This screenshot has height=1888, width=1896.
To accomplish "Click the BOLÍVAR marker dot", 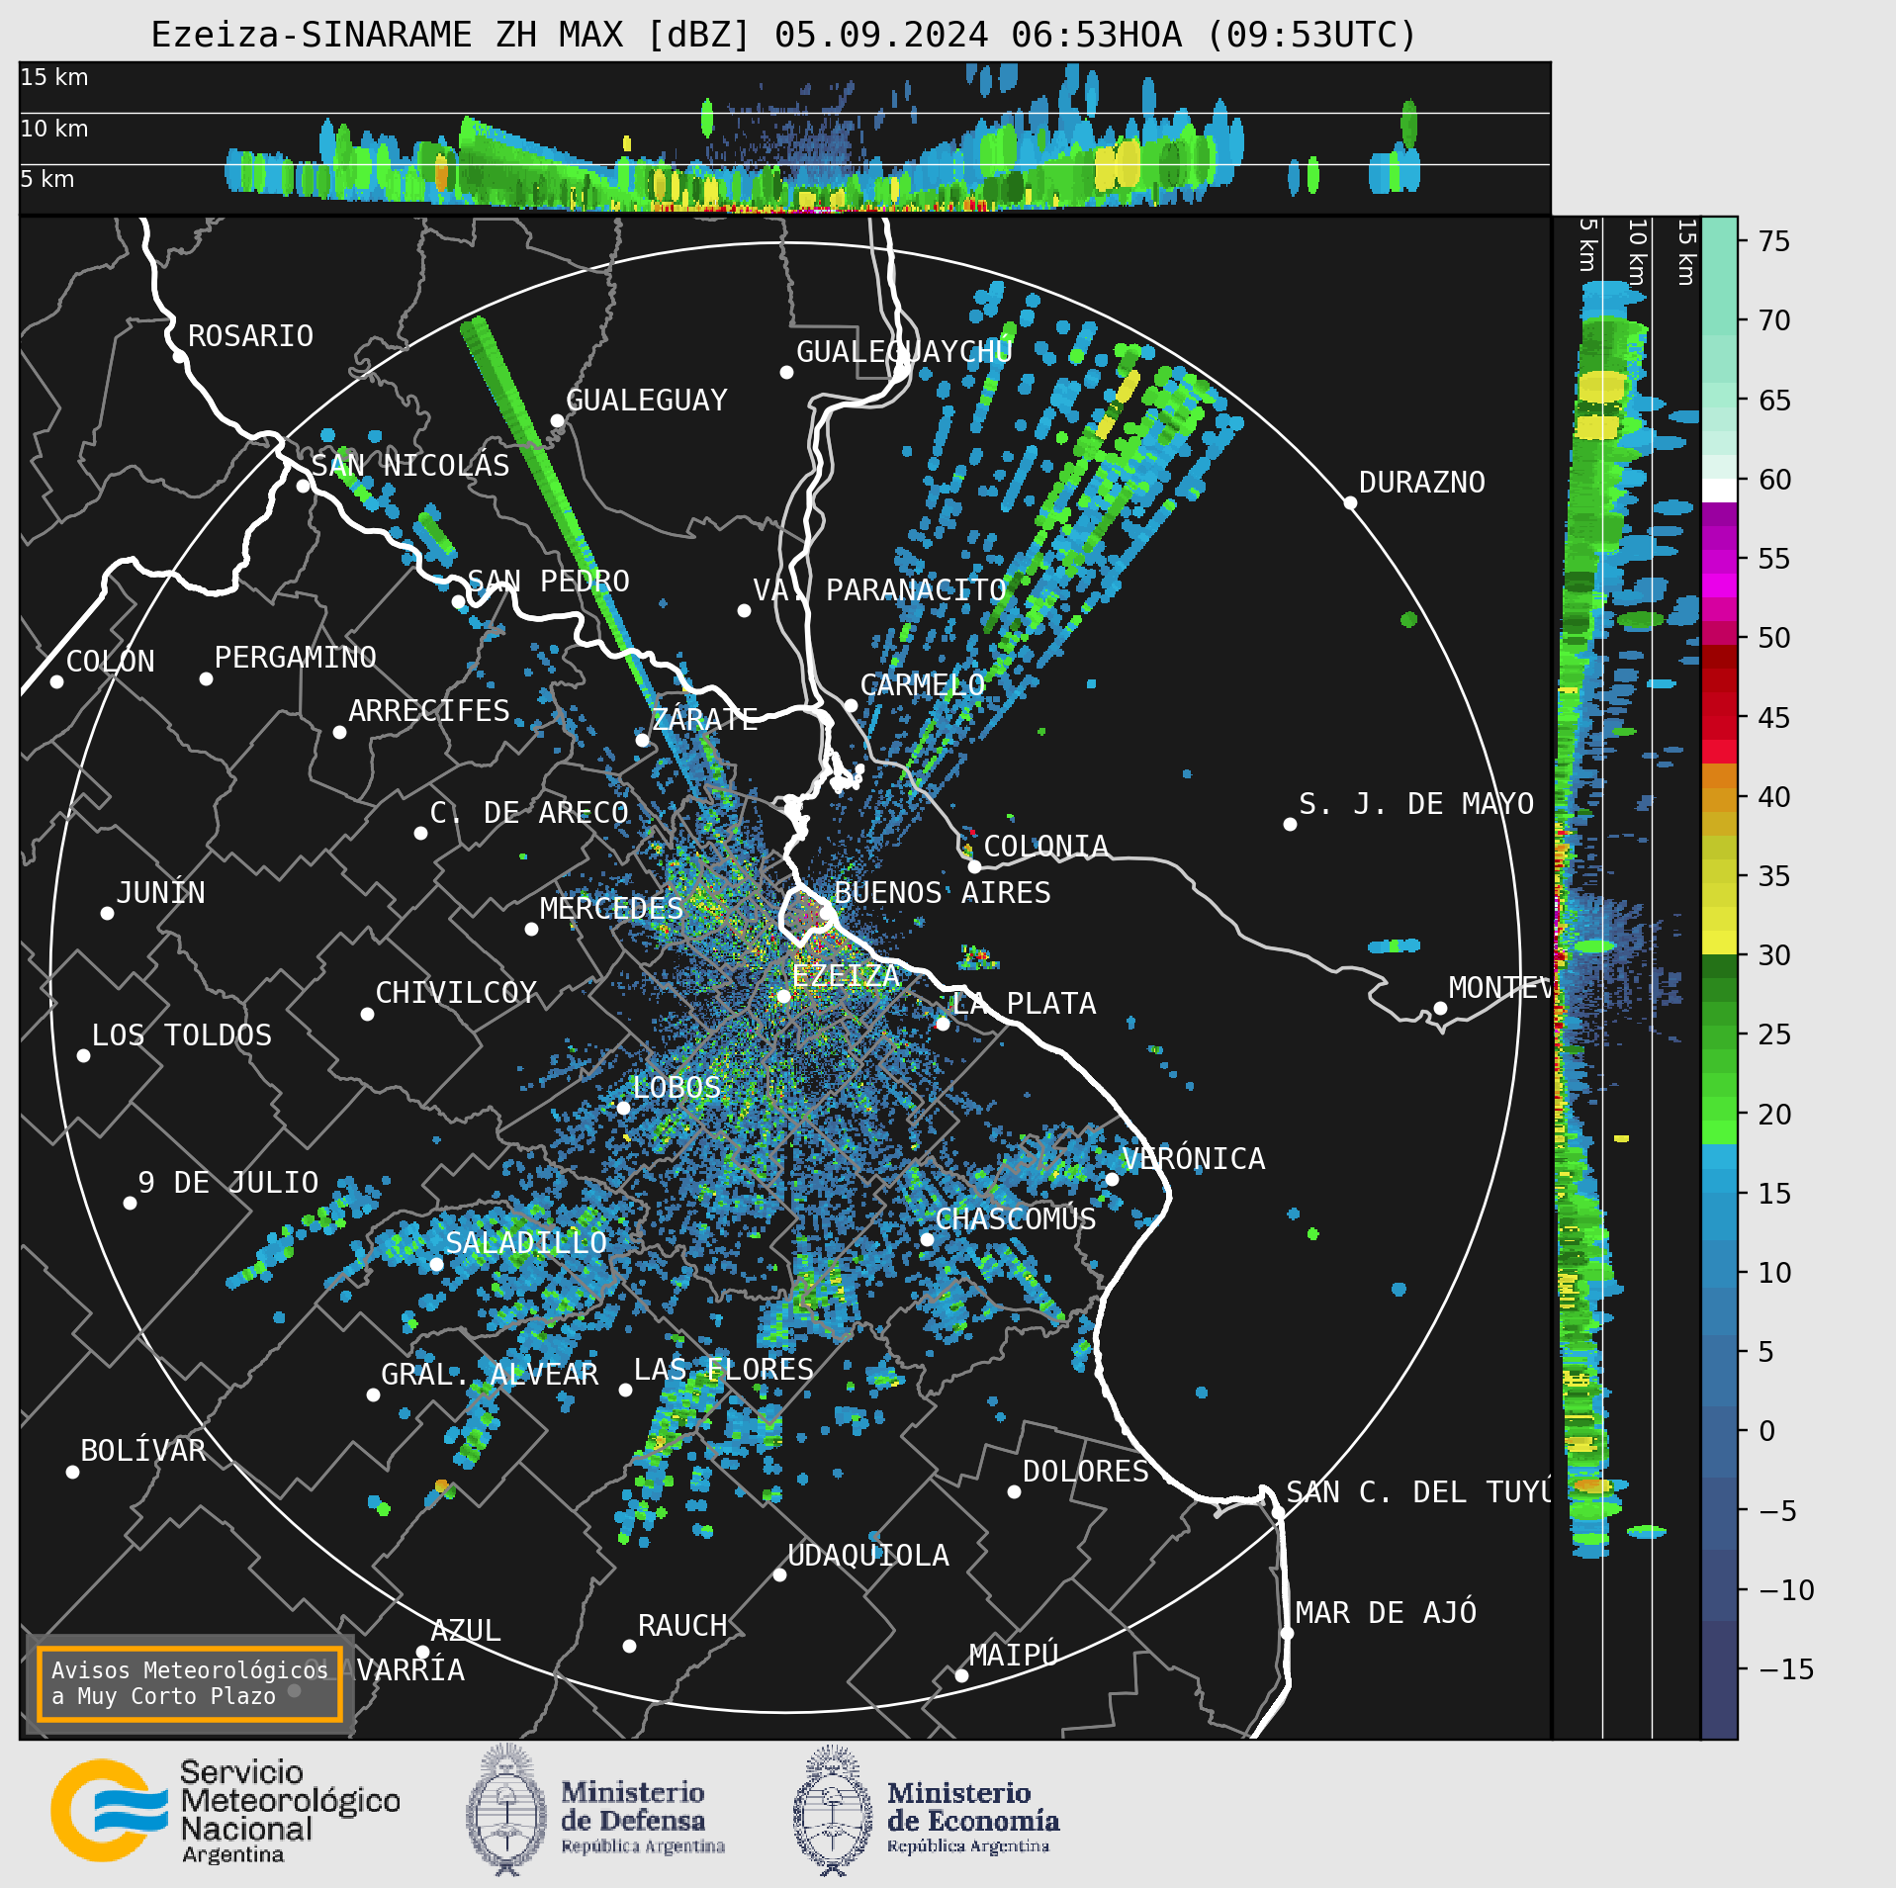I will [x=72, y=1472].
